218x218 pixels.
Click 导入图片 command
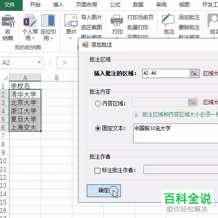pos(92,17)
